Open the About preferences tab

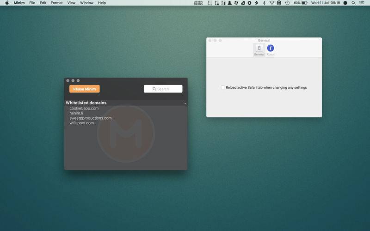tap(271, 50)
